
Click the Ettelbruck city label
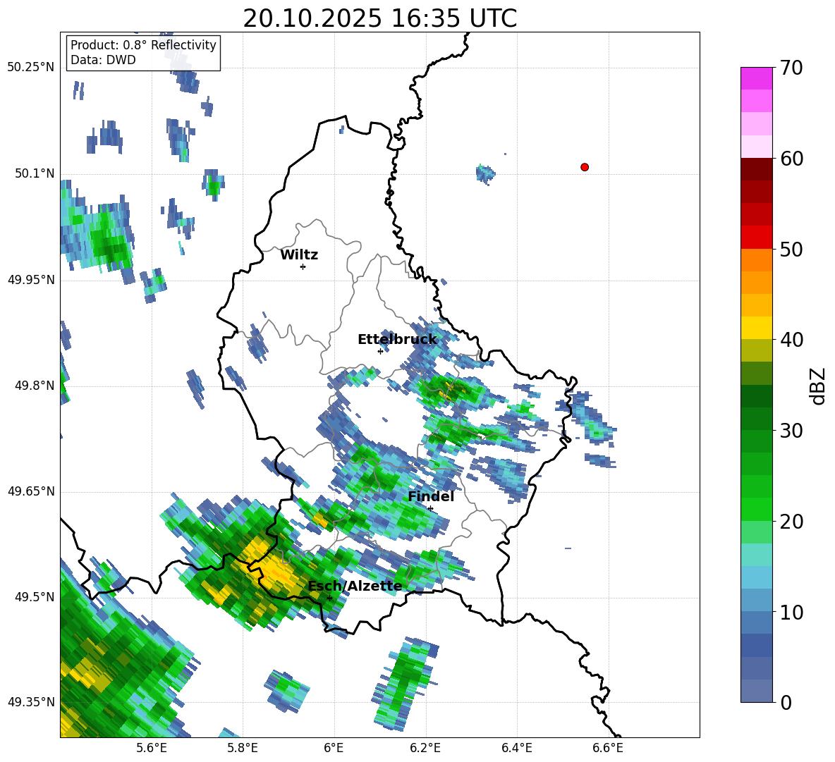pos(397,340)
